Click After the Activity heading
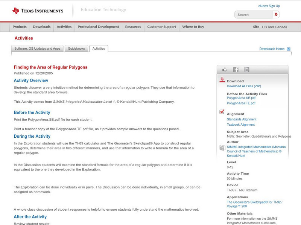301x225 pixels. point(30,217)
